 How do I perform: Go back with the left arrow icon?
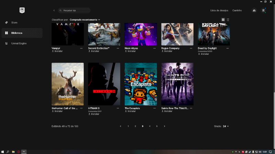coord(54,11)
